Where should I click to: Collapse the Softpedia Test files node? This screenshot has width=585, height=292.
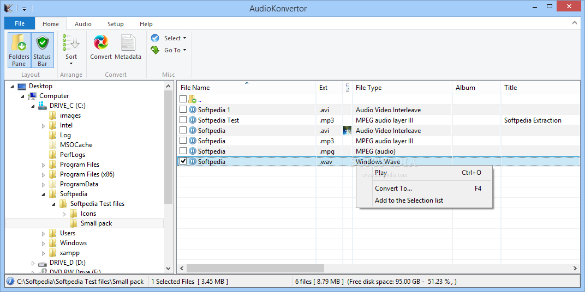[x=54, y=204]
